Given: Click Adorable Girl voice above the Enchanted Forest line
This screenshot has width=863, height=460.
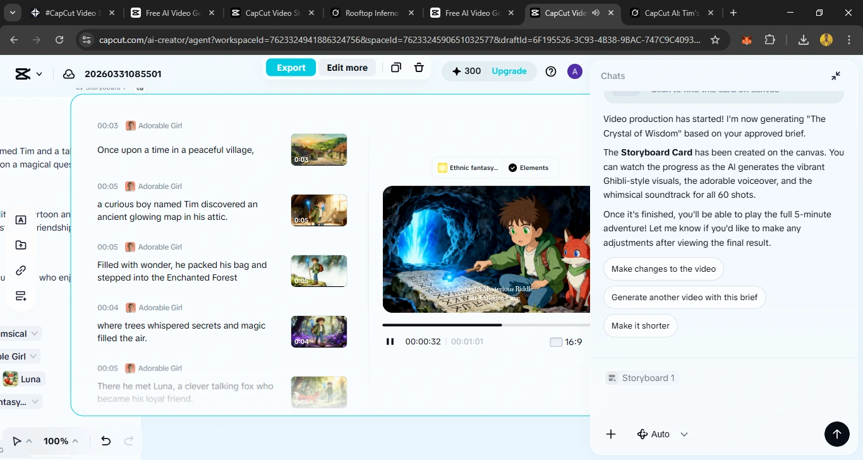Looking at the screenshot, I should 154,247.
